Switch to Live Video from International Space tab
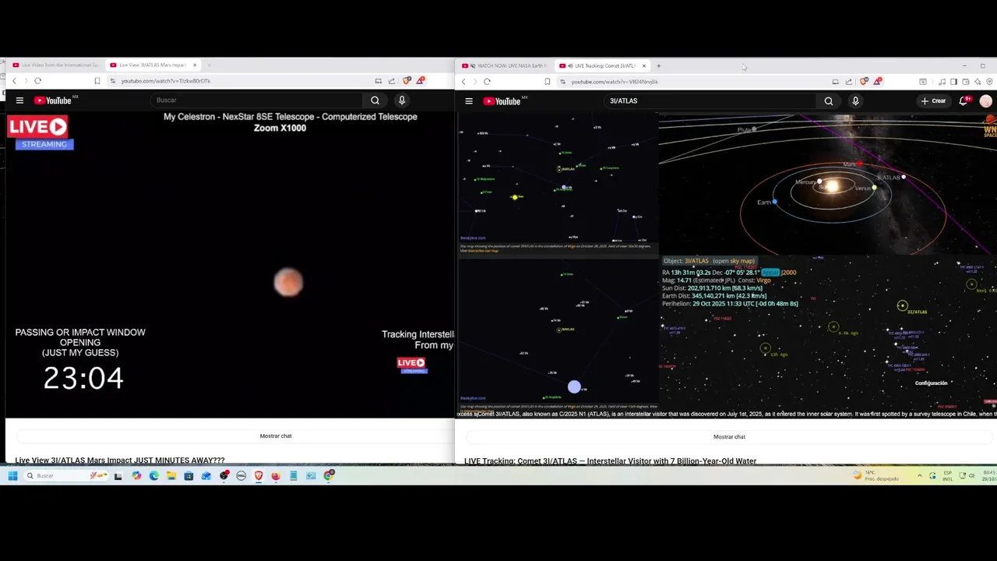Screen dimensions: 997x561 [x=55, y=65]
